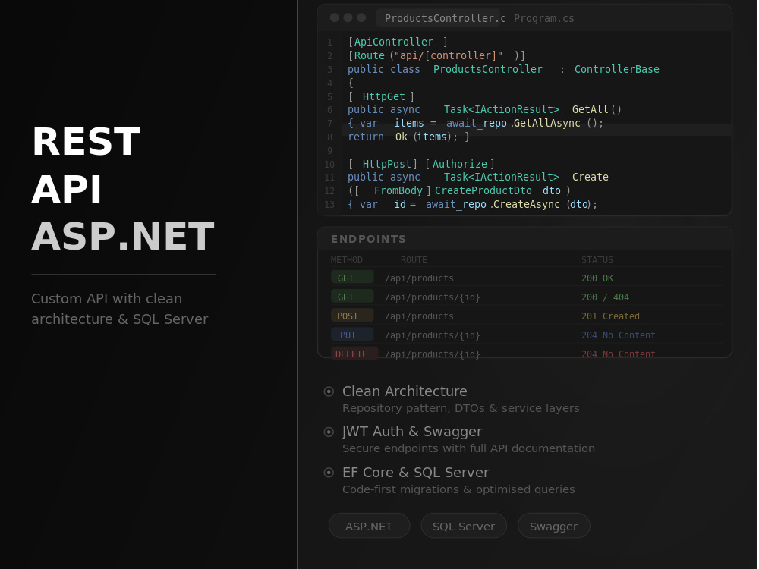Select the Swagger tag pill
The width and height of the screenshot is (759, 569).
(553, 526)
